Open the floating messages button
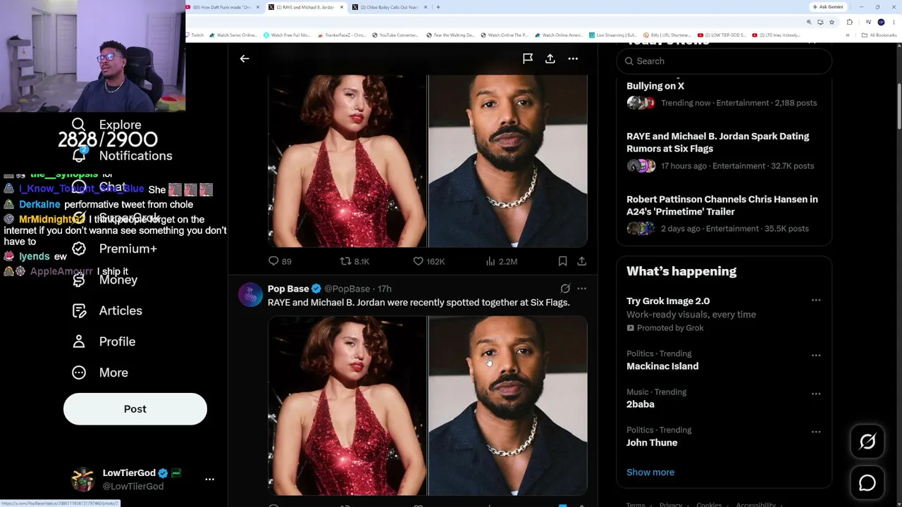Viewport: 902px width, 507px height. click(867, 483)
